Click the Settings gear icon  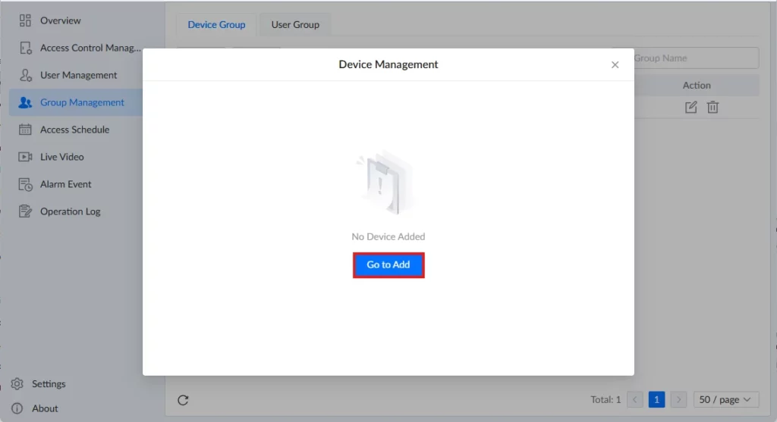coord(17,384)
